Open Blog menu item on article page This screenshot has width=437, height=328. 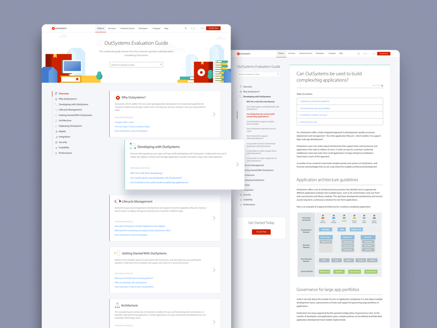point(341,53)
